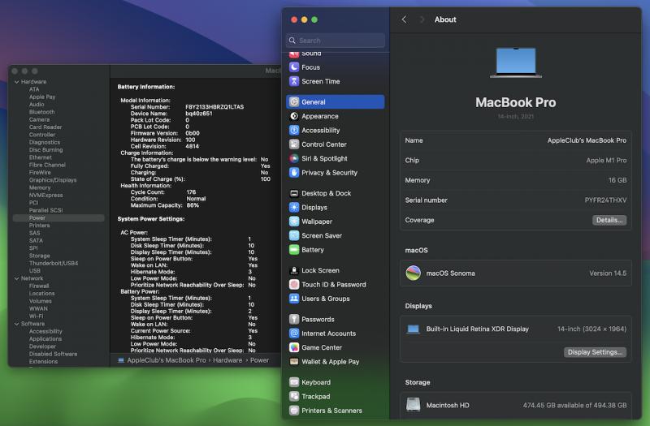Select the Siri & Spotlight icon
The image size is (650, 426).
pyautogui.click(x=294, y=158)
